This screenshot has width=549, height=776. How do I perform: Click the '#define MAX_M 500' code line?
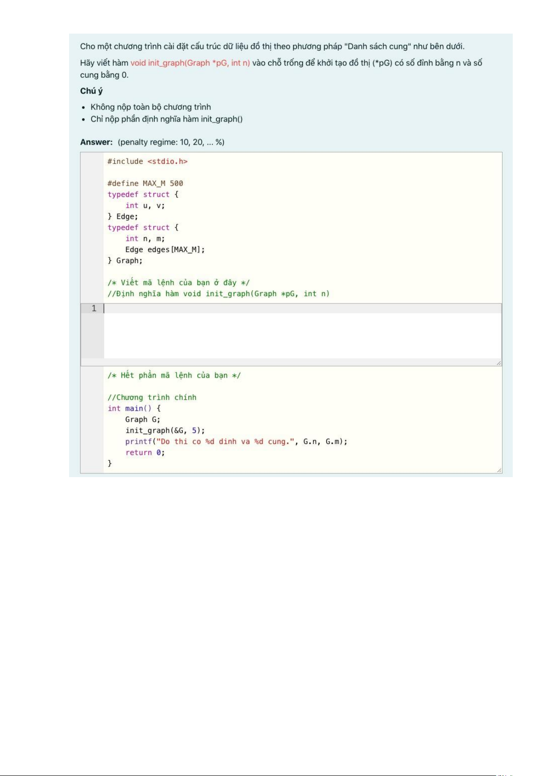point(145,183)
